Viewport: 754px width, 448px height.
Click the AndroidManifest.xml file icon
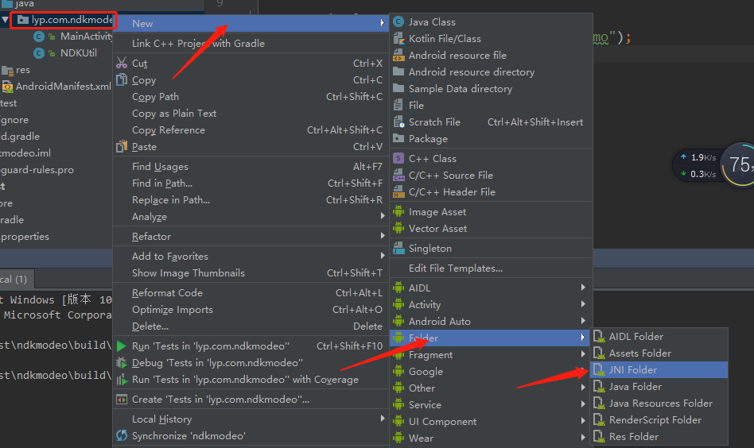[x=7, y=87]
